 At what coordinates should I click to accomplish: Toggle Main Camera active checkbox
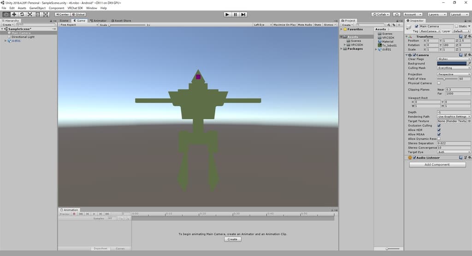[417, 26]
